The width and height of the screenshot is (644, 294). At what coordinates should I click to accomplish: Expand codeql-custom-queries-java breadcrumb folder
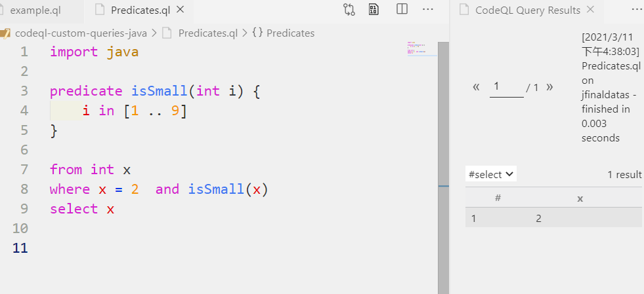(x=81, y=33)
